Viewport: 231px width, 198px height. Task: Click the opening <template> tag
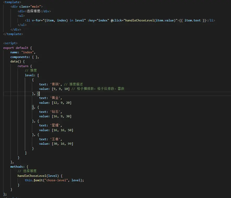12,2
